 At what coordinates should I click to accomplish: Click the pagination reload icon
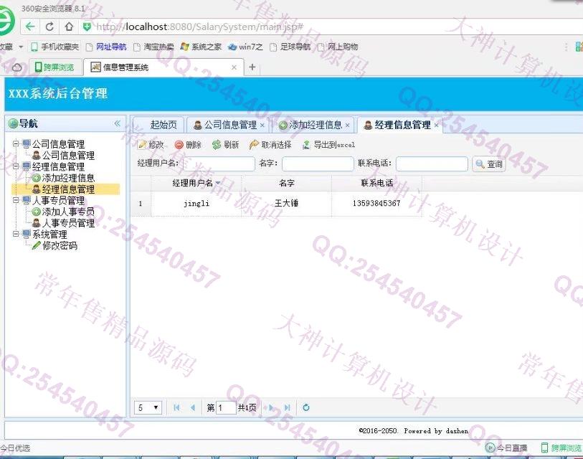[x=306, y=407]
